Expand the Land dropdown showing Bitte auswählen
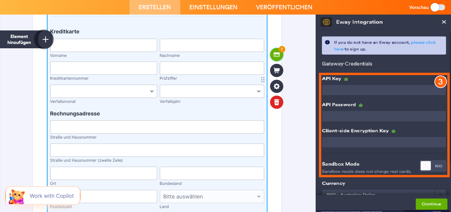The height and width of the screenshot is (212, 451). (212, 196)
